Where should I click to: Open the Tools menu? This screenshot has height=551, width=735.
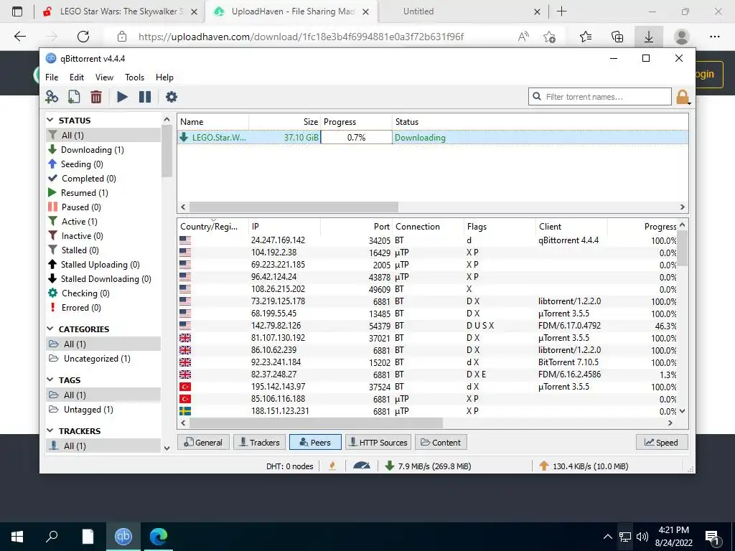(134, 77)
